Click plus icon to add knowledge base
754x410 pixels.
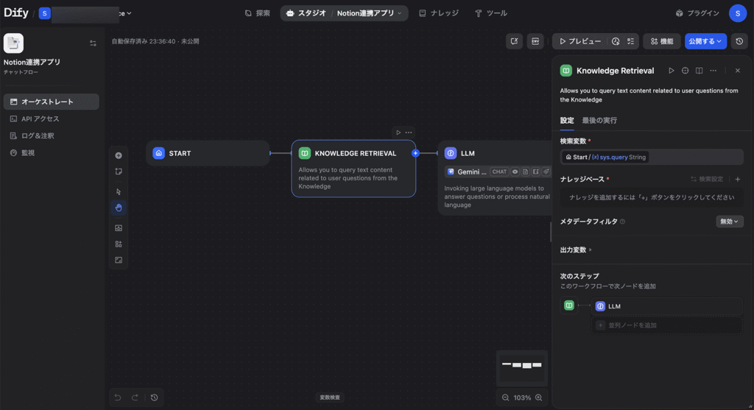738,179
